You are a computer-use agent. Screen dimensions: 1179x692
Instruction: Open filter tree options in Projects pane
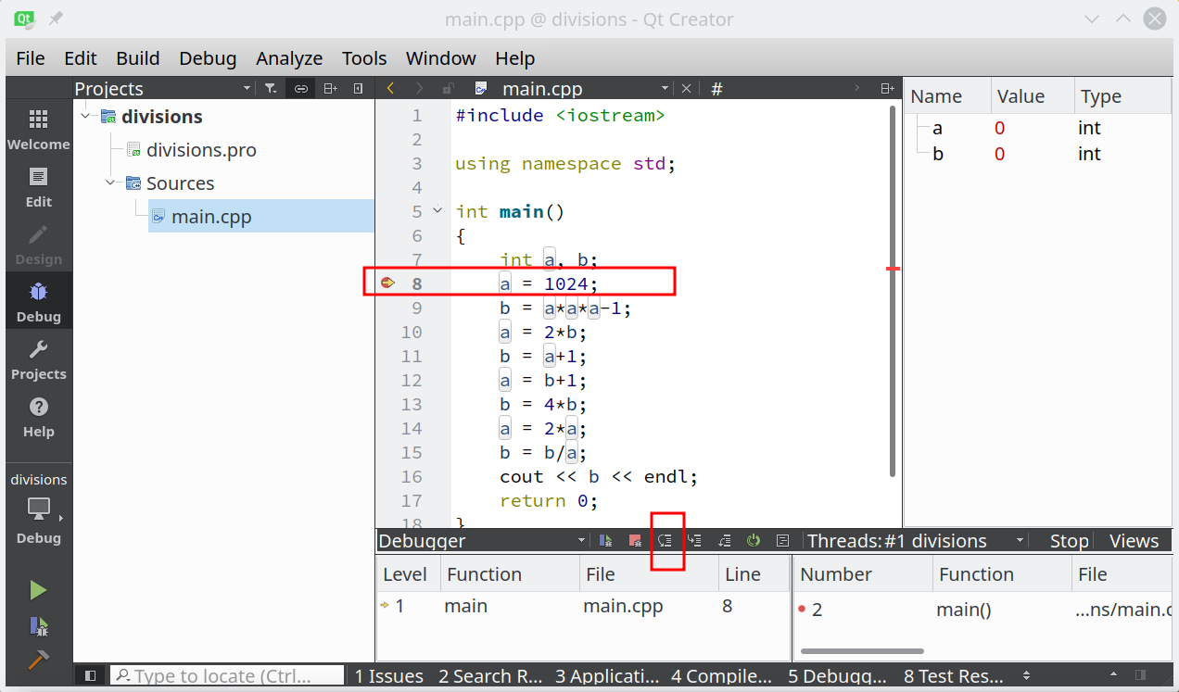click(270, 88)
